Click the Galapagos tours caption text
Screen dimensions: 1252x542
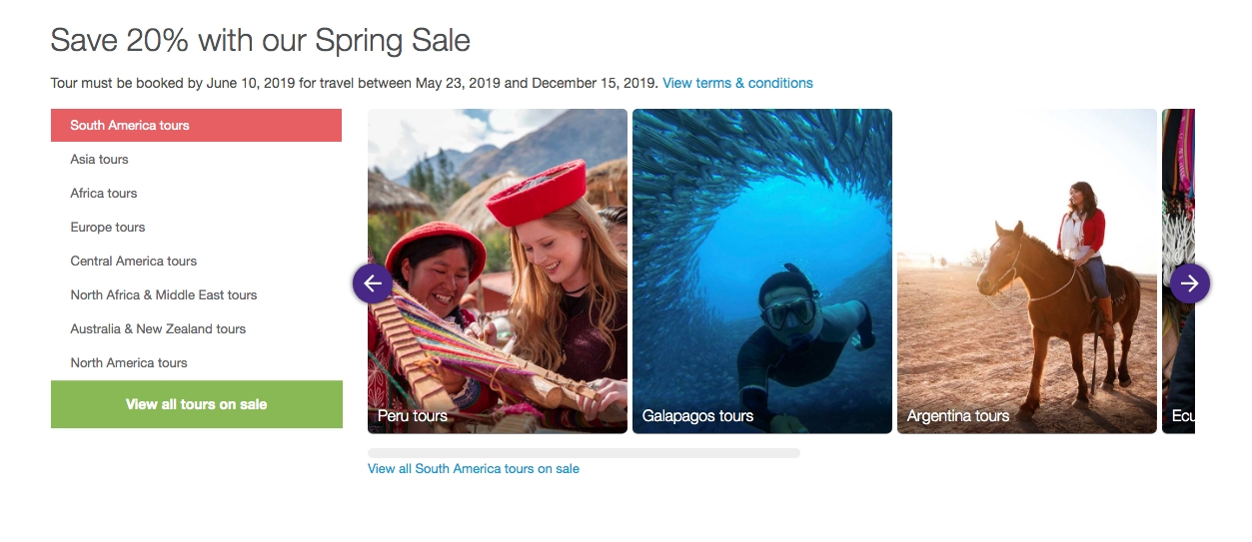pos(697,416)
